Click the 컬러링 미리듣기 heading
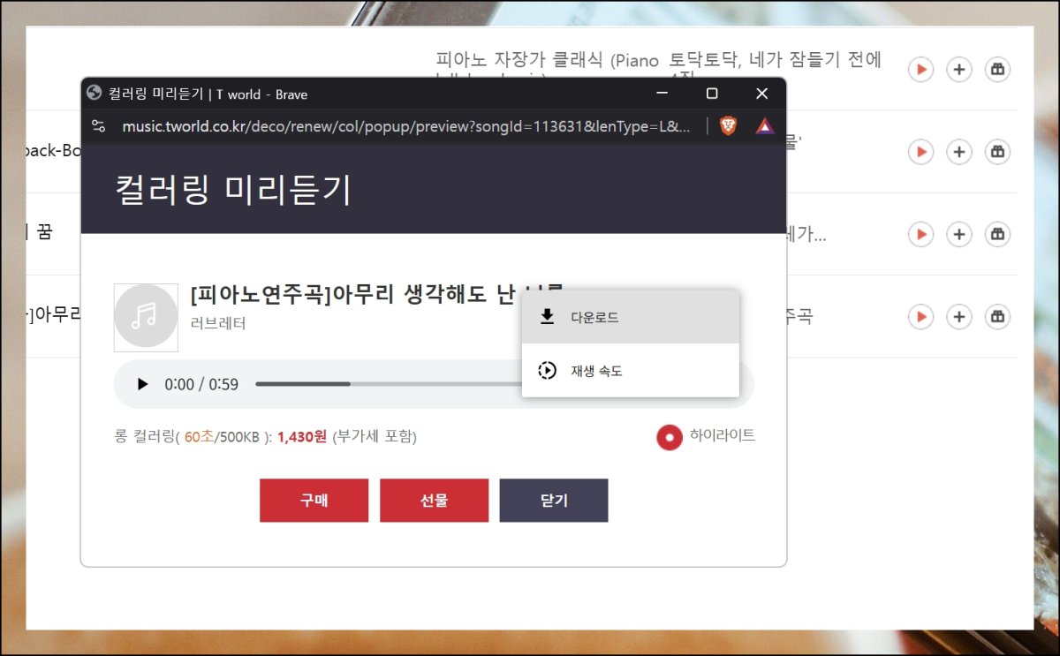This screenshot has width=1060, height=656. pyautogui.click(x=233, y=190)
